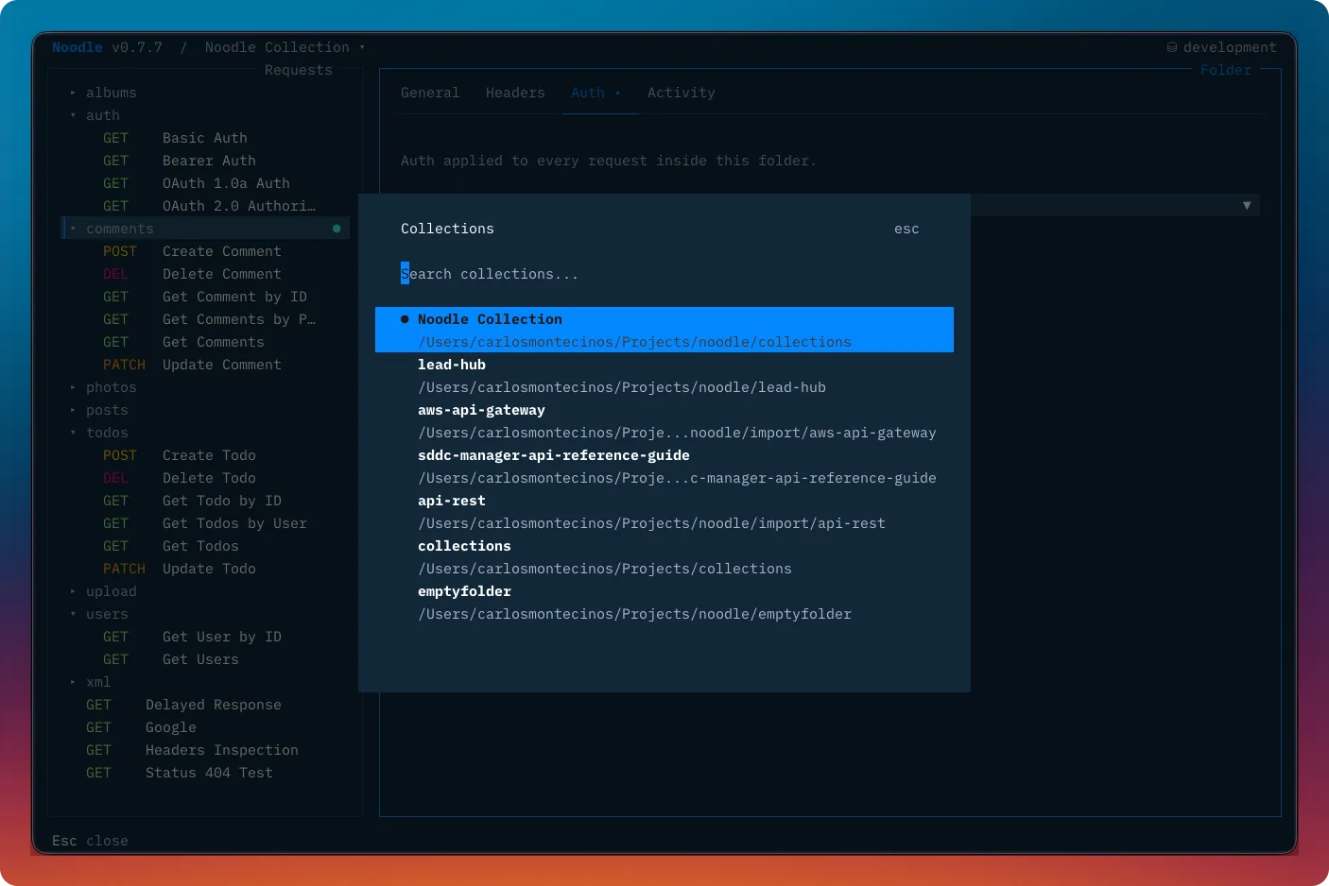Open the collections entry in the list
This screenshot has width=1329, height=886.
click(x=664, y=556)
